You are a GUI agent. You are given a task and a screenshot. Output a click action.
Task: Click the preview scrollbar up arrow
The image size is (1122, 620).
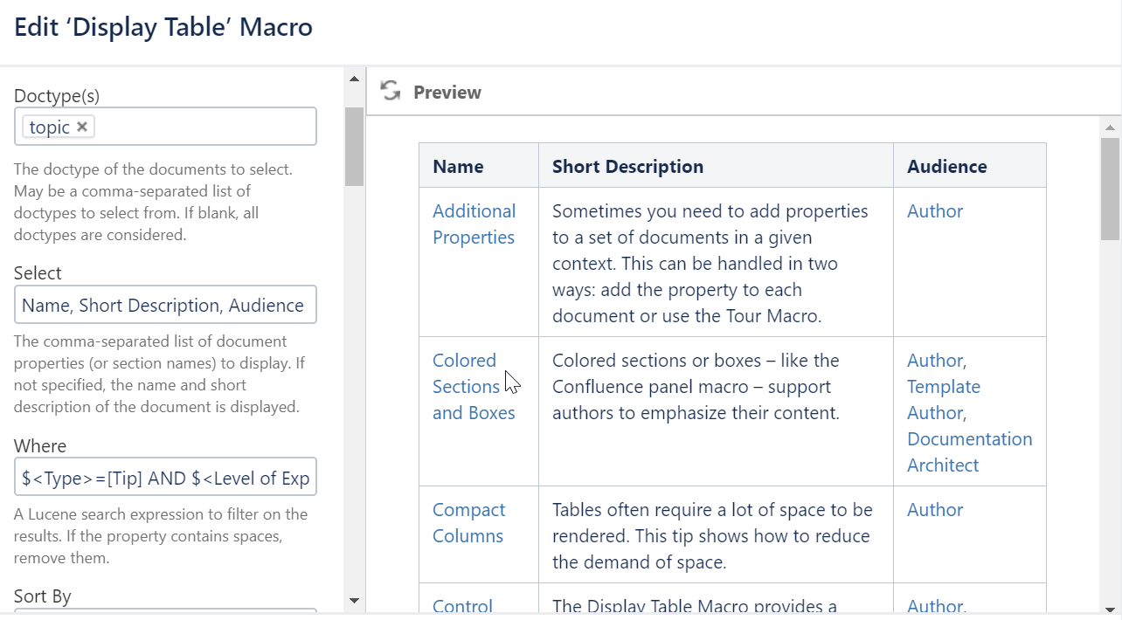1110,127
